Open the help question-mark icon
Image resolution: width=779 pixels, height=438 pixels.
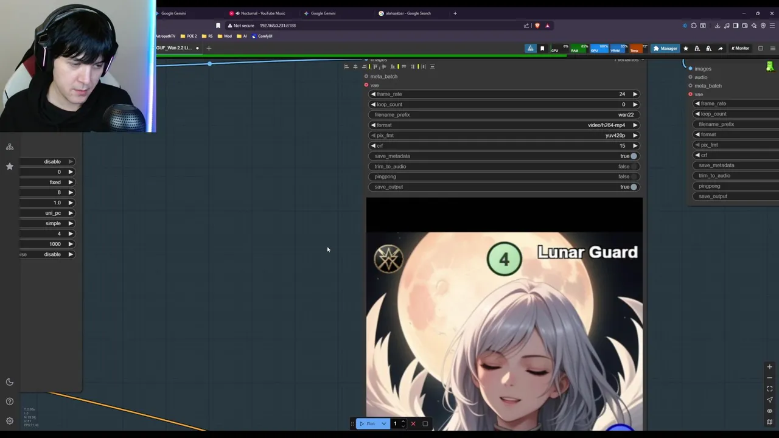click(10, 401)
